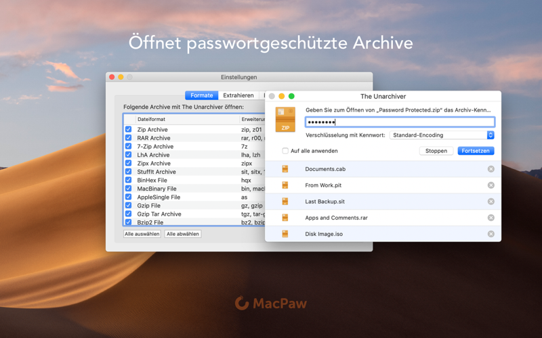Screen dimensions: 542x338
Task: Enable the Auf alle anwenden checkbox
Action: coord(285,151)
